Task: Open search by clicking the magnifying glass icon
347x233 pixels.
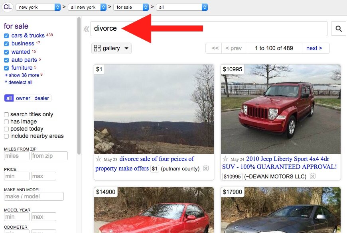Action: [338, 28]
